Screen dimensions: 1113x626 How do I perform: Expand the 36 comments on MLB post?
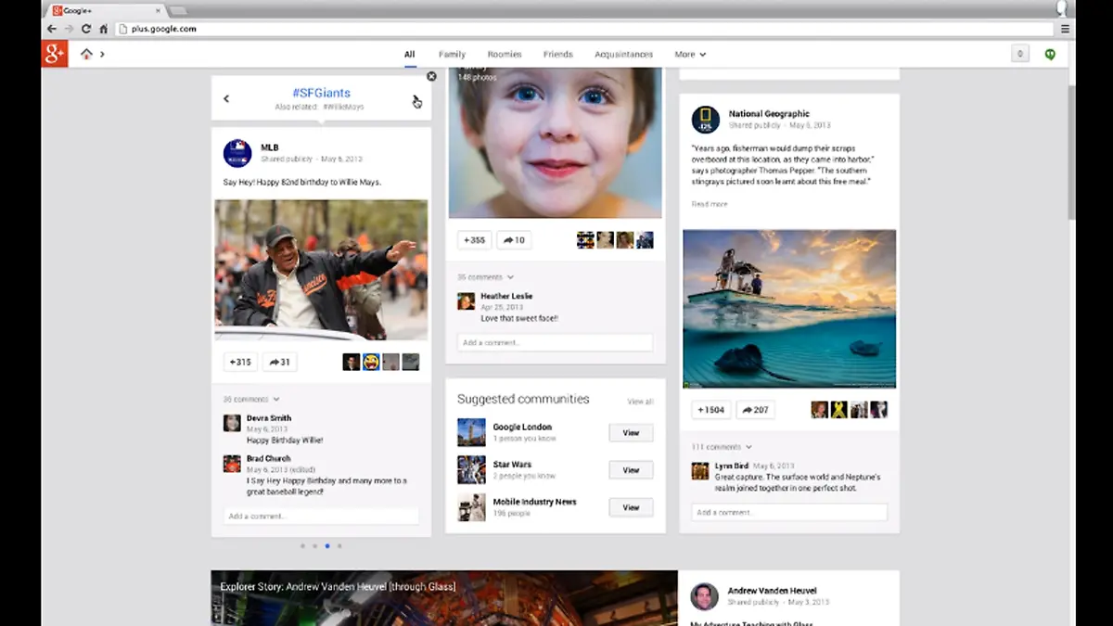click(x=250, y=400)
